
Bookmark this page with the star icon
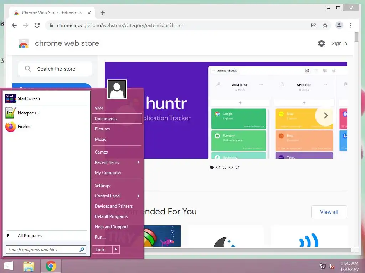[x=325, y=25]
